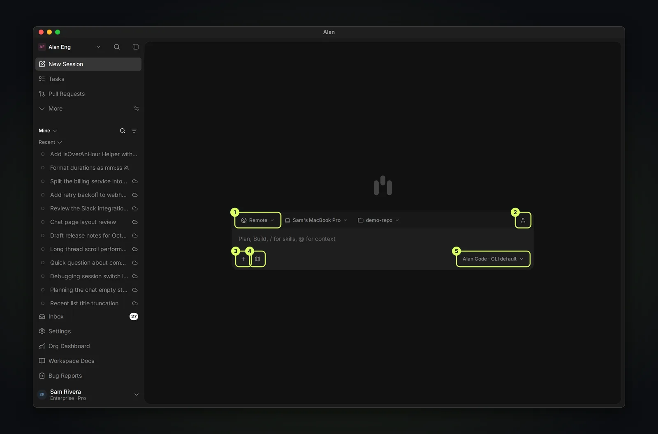Search sessions using the Mine row magnifier
This screenshot has width=658, height=434.
point(123,131)
